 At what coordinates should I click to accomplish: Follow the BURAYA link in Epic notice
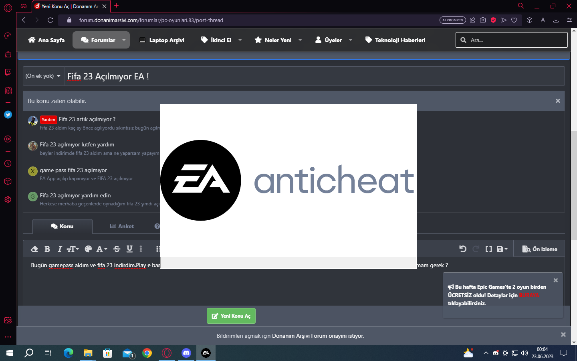[529, 295]
